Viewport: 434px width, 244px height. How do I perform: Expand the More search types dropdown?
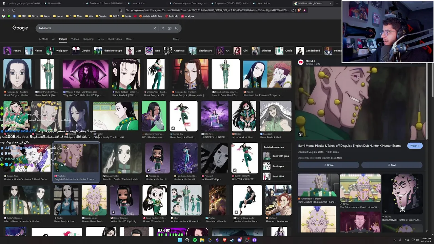(130, 39)
